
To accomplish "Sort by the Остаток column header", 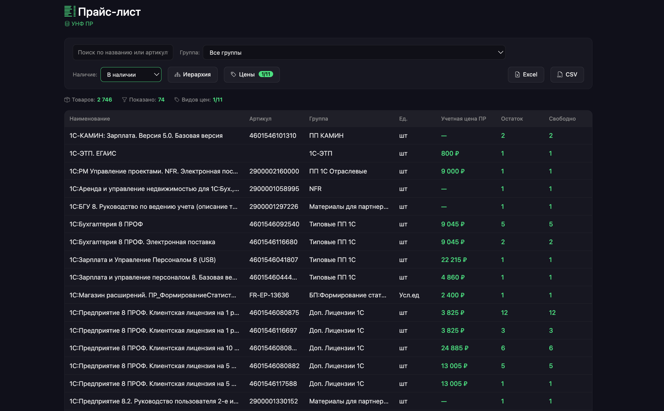I will 512,119.
